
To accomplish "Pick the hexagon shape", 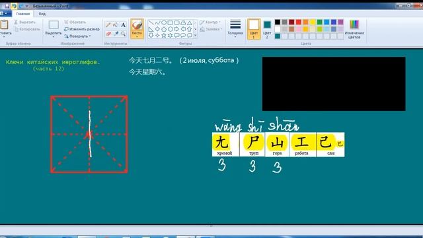I will pyautogui.click(x=171, y=29).
